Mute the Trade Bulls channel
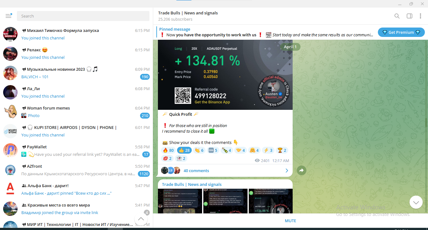 290,221
